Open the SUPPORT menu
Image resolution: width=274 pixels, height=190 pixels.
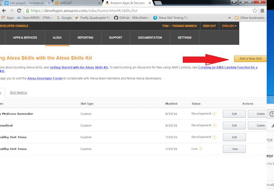(x=116, y=37)
